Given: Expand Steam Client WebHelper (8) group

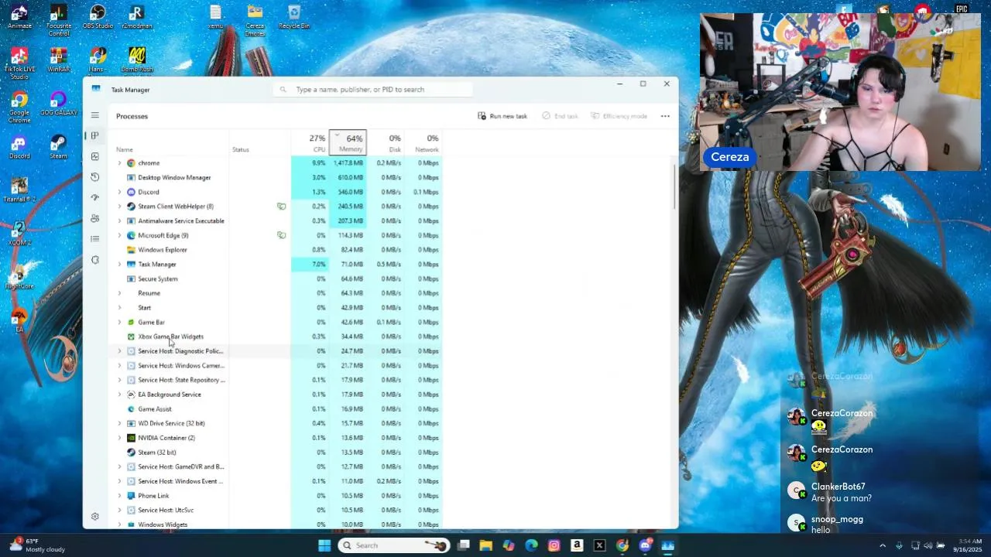Looking at the screenshot, I should pyautogui.click(x=119, y=207).
